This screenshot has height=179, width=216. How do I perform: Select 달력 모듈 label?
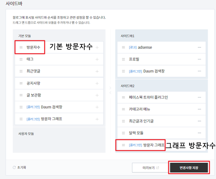[x=136, y=133]
